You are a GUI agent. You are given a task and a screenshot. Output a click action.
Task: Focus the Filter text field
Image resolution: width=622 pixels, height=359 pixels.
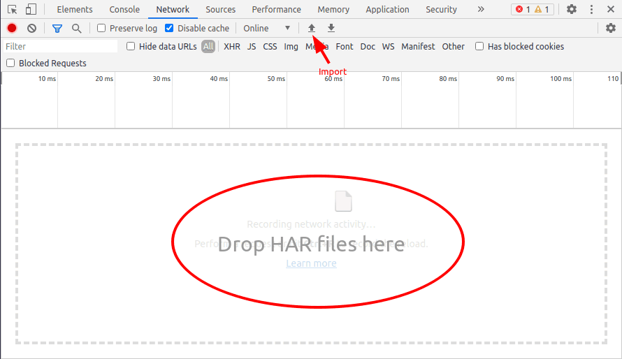[61, 46]
